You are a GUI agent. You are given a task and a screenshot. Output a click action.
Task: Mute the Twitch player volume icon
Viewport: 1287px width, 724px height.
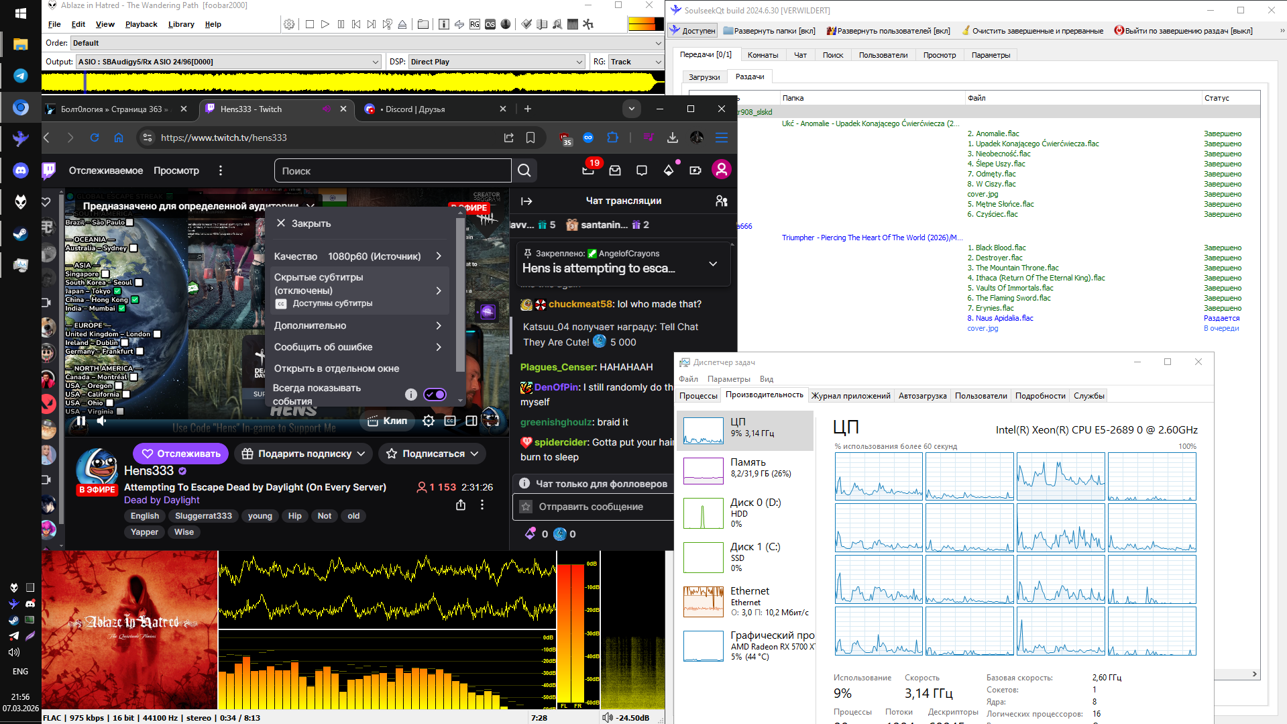coord(102,421)
